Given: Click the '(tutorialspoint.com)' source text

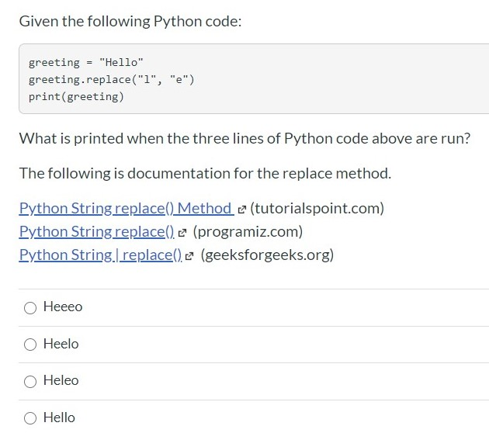Looking at the screenshot, I should coord(317,208).
